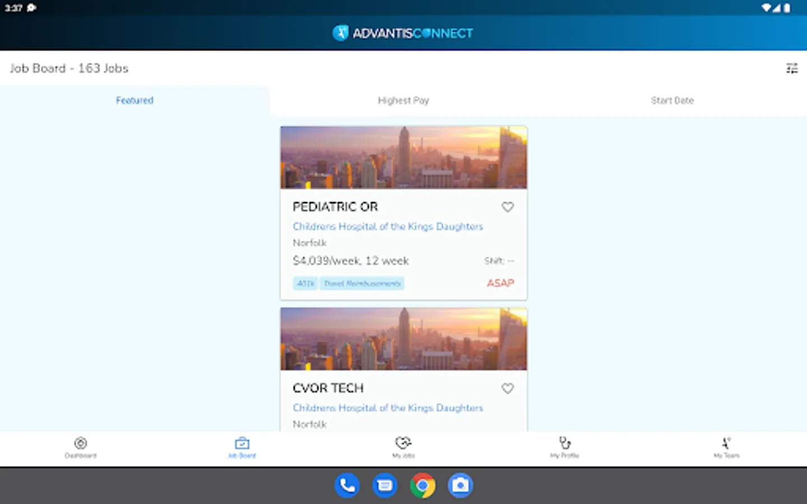Tap the red ASAP start label
807x504 pixels.
click(500, 283)
